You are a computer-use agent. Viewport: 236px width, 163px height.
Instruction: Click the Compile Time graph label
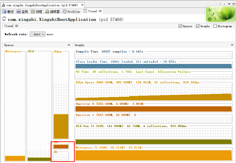click(x=110, y=51)
